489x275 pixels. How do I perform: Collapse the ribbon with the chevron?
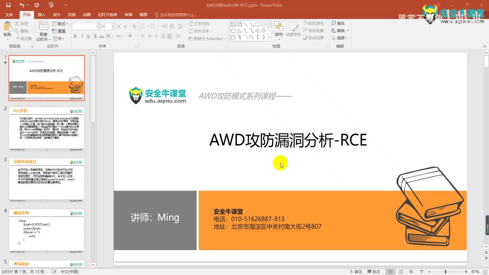[484, 46]
